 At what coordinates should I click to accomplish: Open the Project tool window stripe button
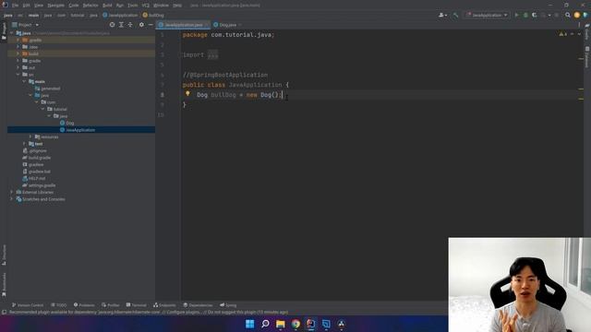(x=4, y=30)
